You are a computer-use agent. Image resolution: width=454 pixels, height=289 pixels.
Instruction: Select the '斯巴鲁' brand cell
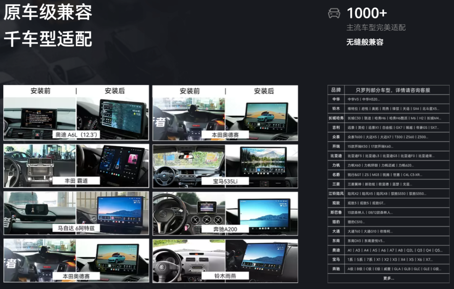click(x=336, y=212)
